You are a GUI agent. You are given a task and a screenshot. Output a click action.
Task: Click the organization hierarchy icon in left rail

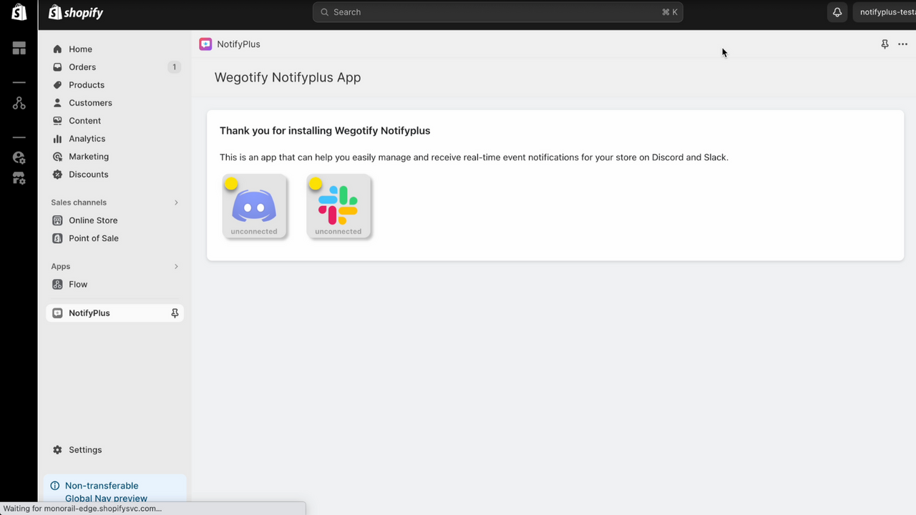click(x=19, y=104)
